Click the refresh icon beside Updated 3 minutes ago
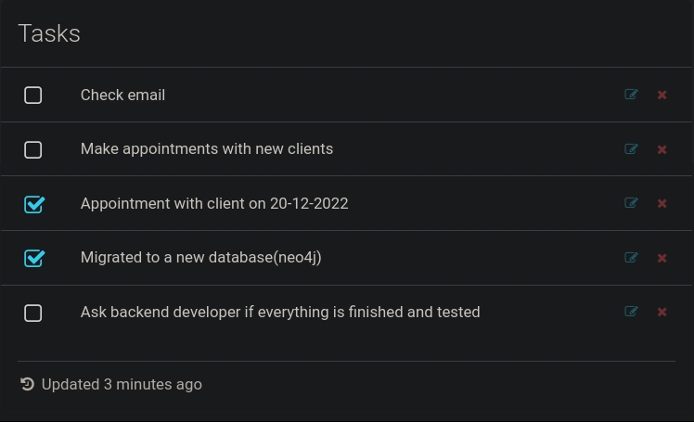The width and height of the screenshot is (694, 422). click(x=27, y=384)
